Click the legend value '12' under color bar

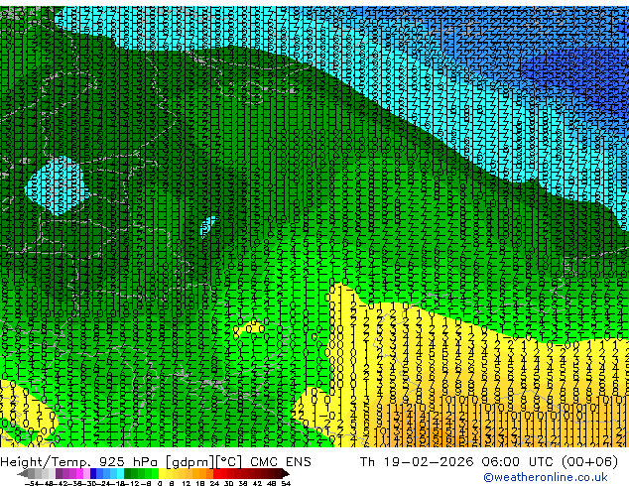point(187,483)
